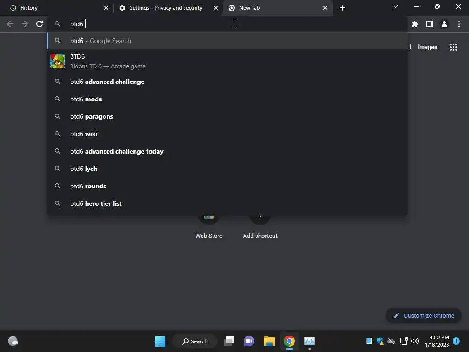Open the Google apps grid
469x352 pixels.
point(453,47)
